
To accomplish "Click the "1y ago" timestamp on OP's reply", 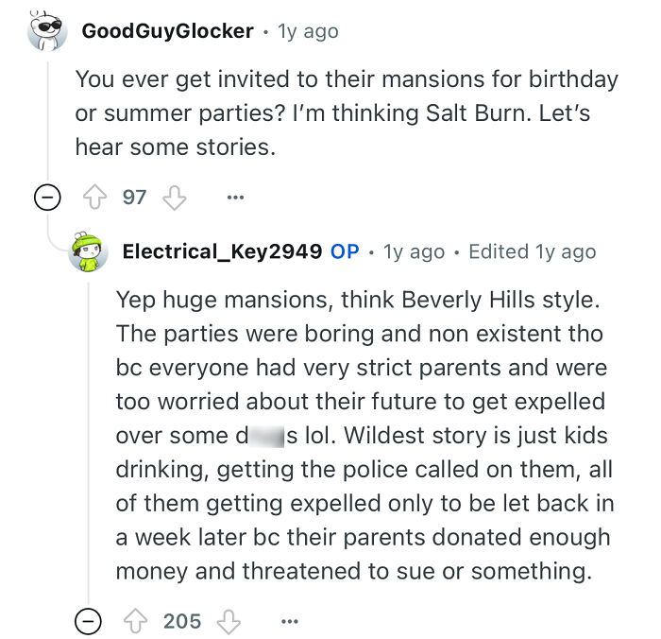I will 414,251.
